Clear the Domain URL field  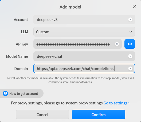click(x=130, y=68)
